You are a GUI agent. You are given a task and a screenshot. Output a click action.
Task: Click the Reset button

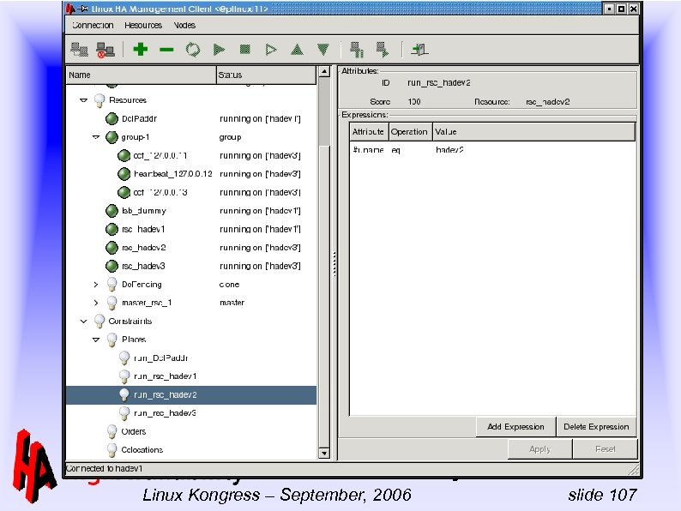(x=605, y=449)
